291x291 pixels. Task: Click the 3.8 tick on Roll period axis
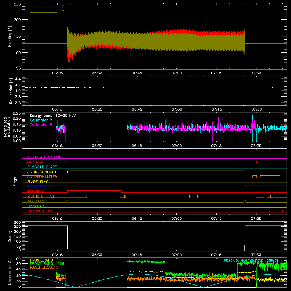[x=18, y=97]
